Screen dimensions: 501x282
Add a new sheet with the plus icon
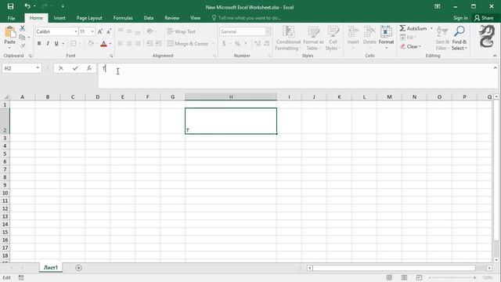coord(78,268)
